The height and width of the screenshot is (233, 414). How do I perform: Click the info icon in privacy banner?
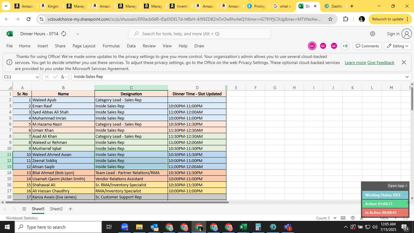click(x=9, y=62)
